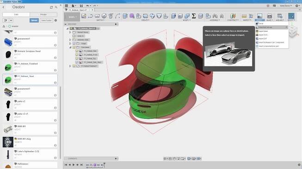This screenshot has width=302, height=169.
Task: Go back with the data panel arrow
Action: [x=3, y=7]
